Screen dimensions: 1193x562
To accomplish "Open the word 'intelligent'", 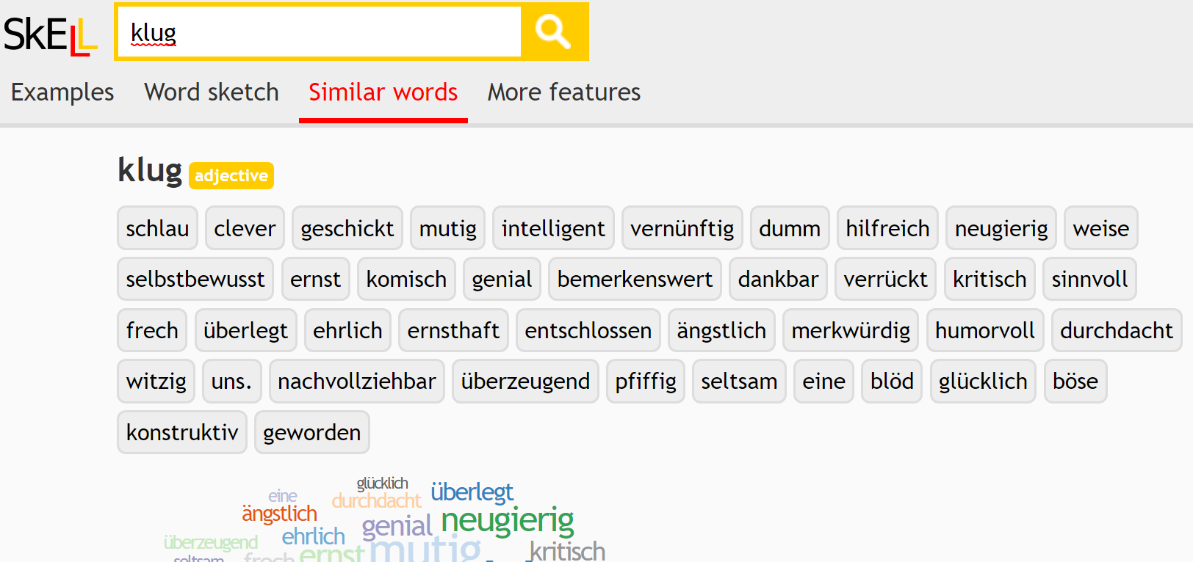I will pyautogui.click(x=553, y=228).
